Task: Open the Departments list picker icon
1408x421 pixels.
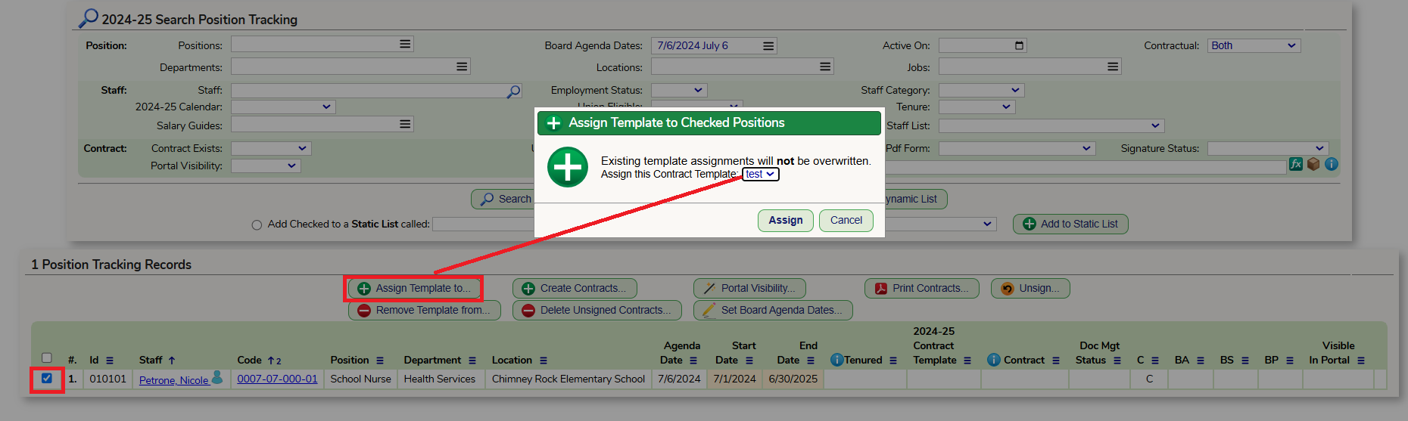Action: pos(462,67)
